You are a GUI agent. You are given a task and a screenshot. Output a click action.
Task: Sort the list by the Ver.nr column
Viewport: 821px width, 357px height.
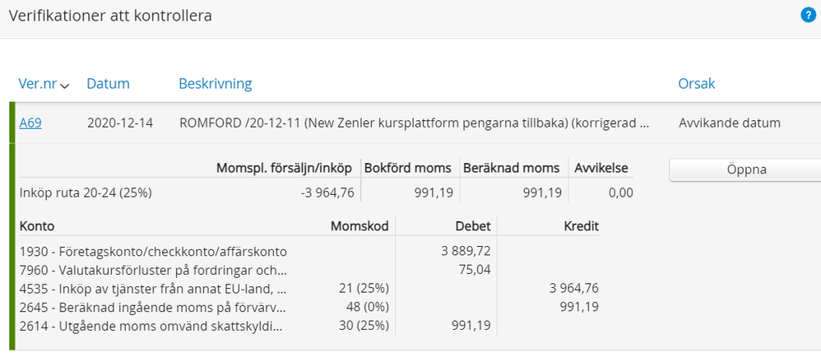(x=37, y=84)
